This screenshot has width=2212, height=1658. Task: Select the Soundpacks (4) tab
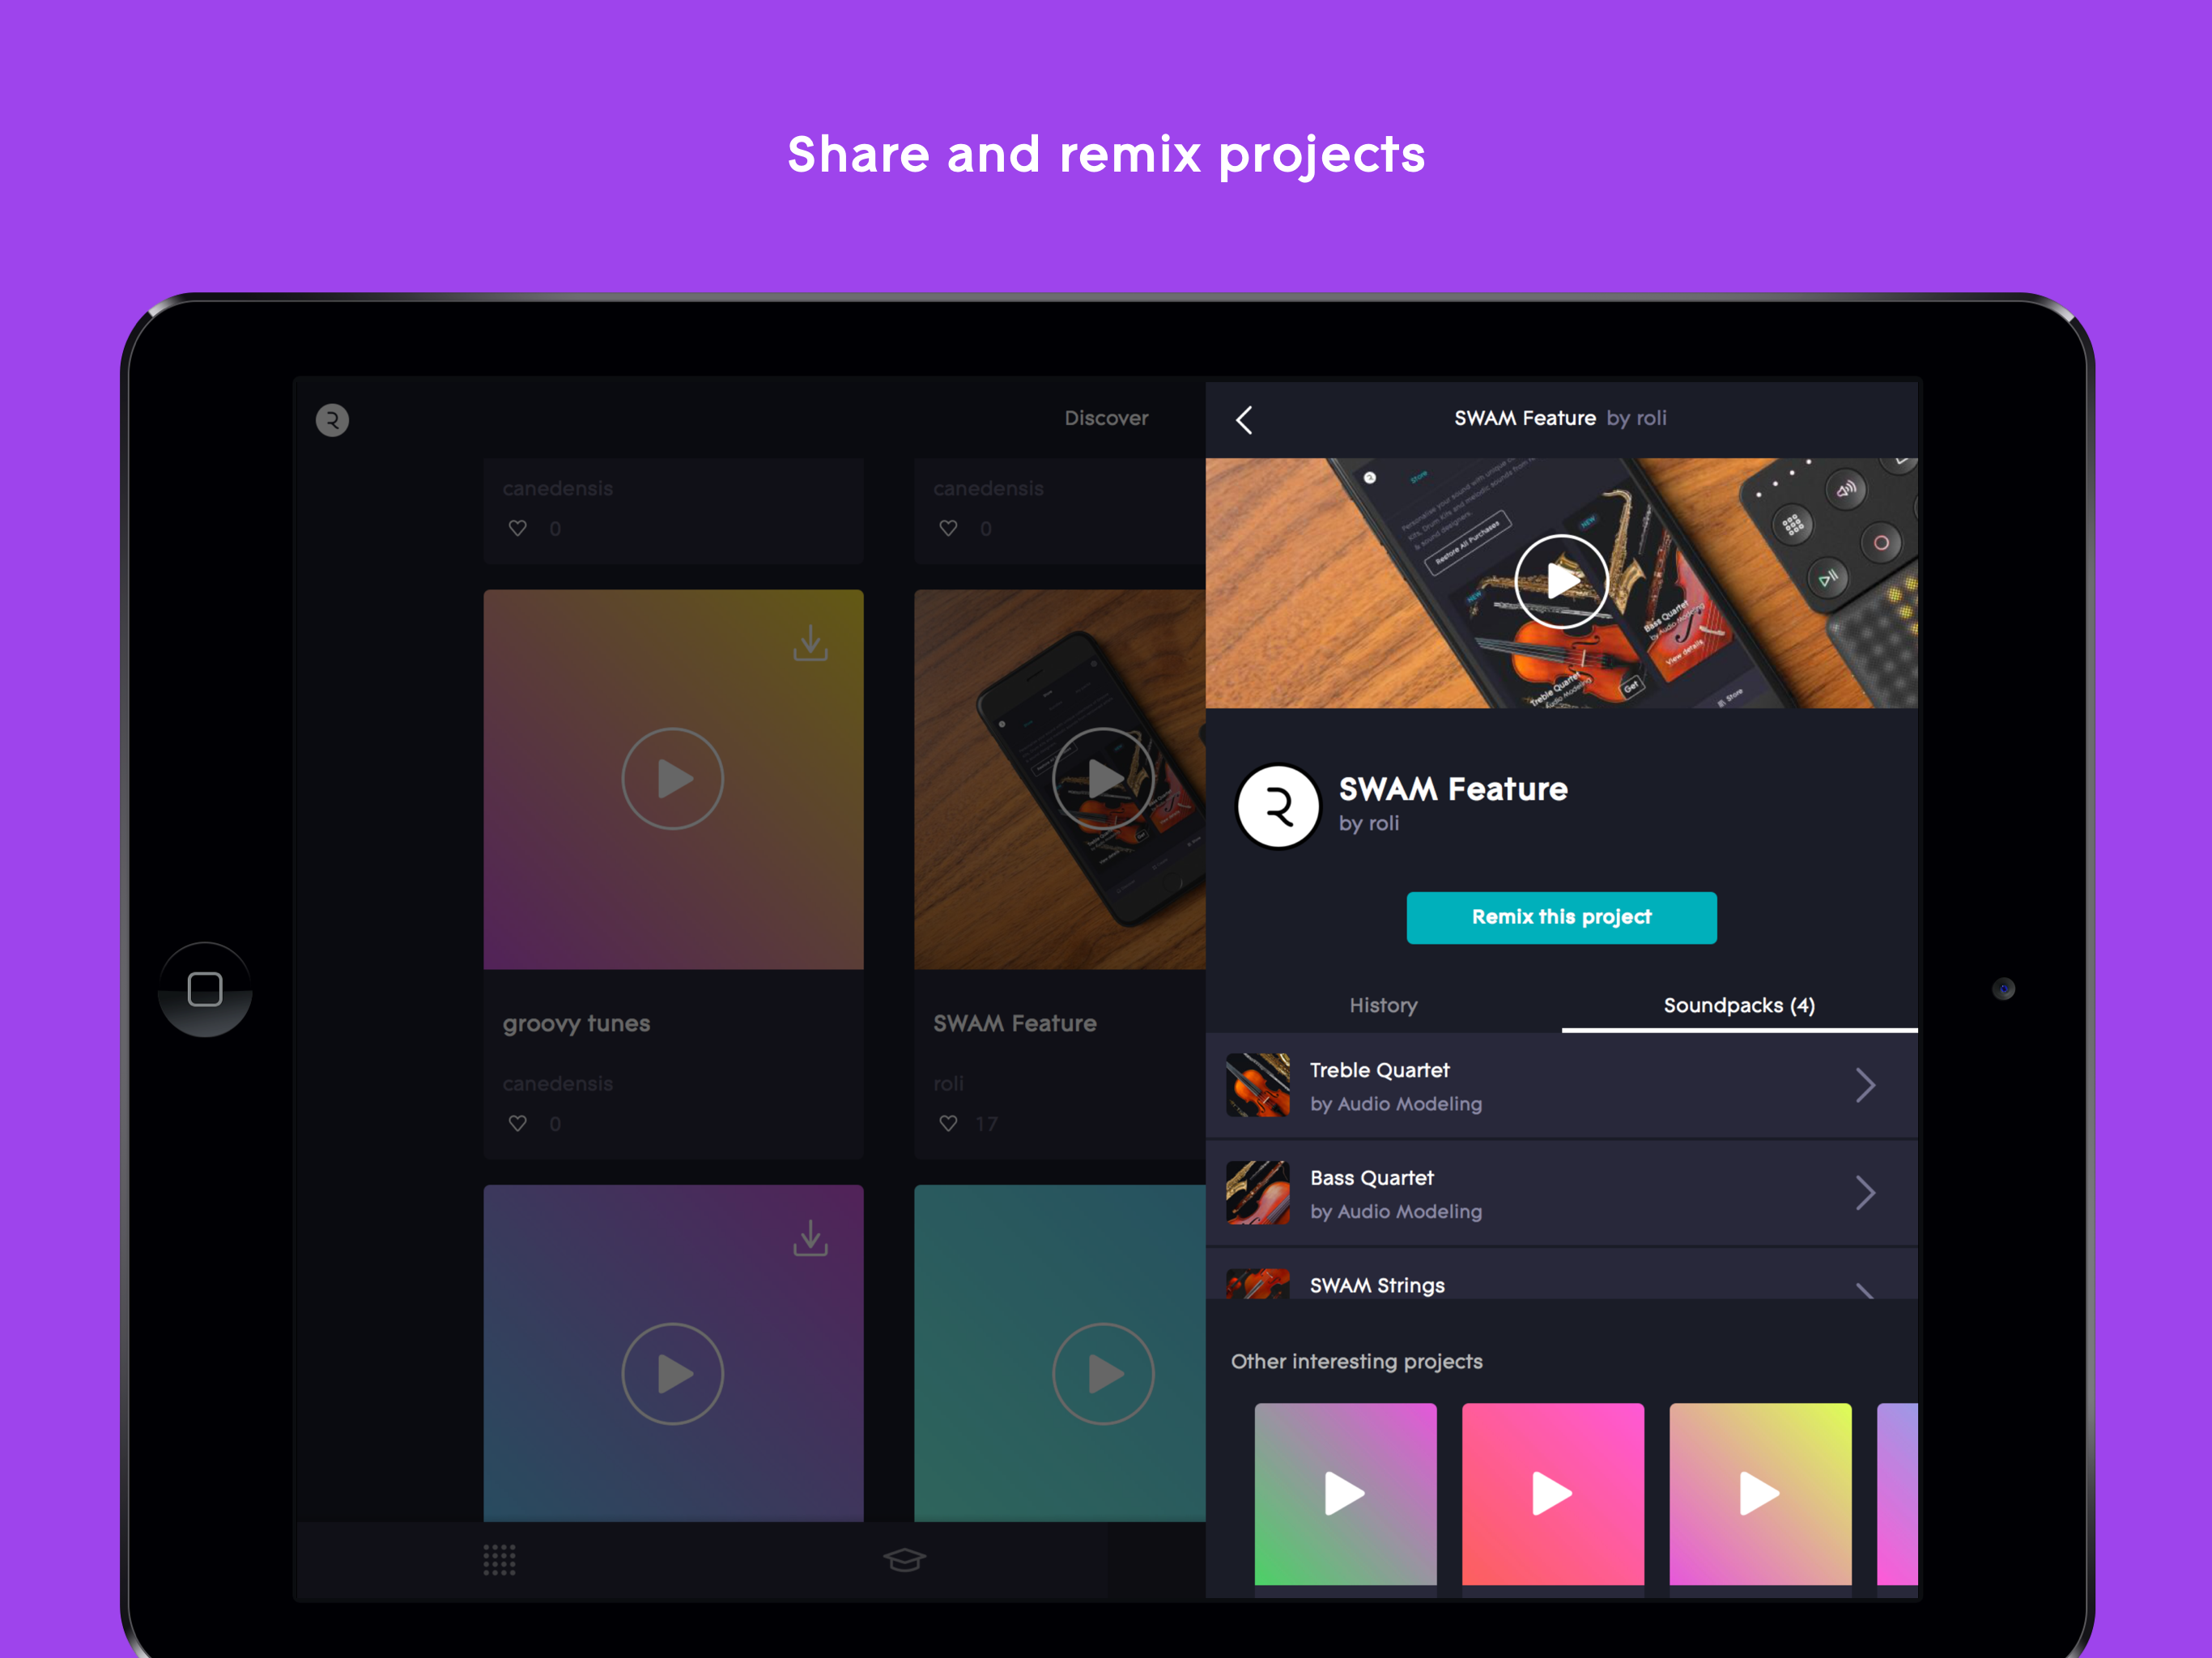point(1738,1005)
